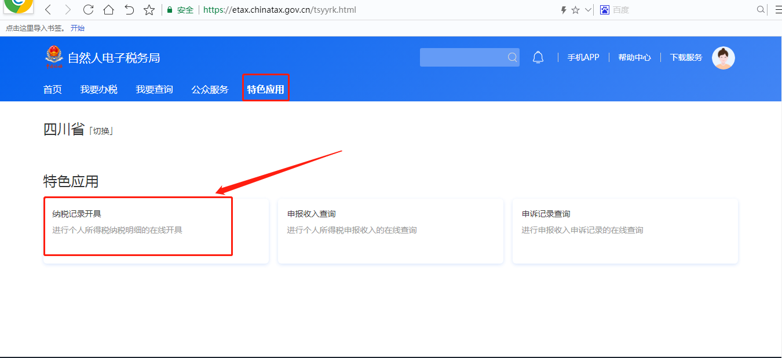Open 纳税记录开具 card
This screenshot has width=782, height=358.
pyautogui.click(x=138, y=227)
